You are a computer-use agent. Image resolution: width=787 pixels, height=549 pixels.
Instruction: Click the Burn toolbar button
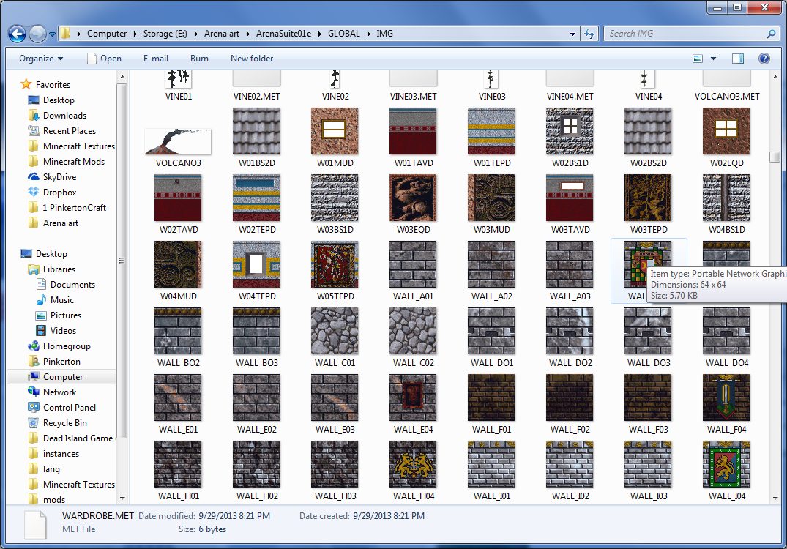coord(199,59)
